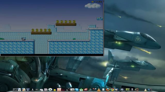Click the blue cursor arrow icon in dock

[x=149, y=90]
